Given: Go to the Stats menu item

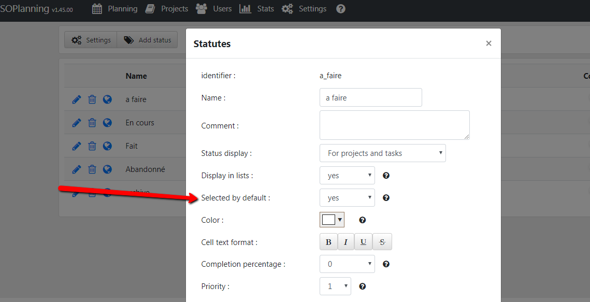Looking at the screenshot, I should (x=257, y=9).
